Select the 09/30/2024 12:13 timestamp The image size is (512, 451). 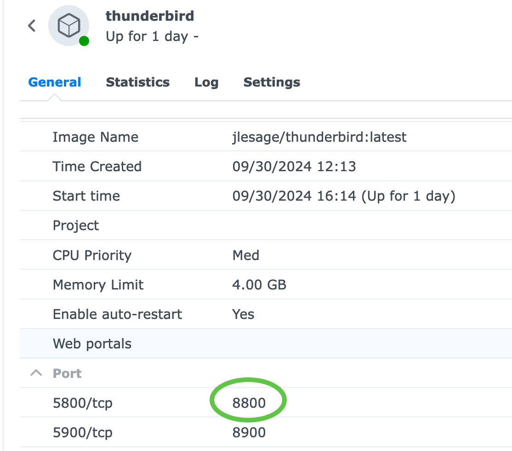tap(294, 167)
